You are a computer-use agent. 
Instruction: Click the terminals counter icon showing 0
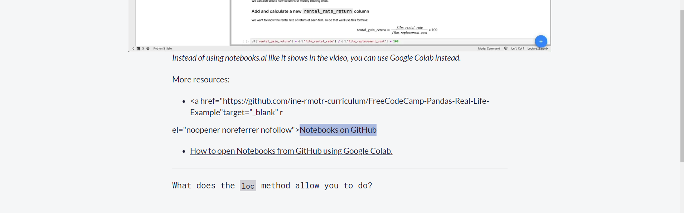pyautogui.click(x=133, y=48)
